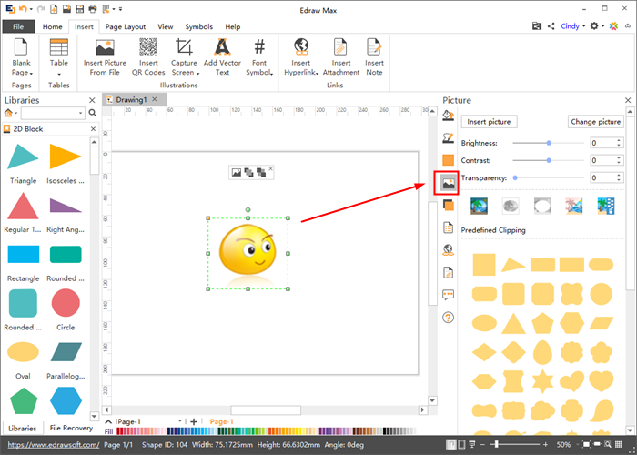Expand the Blank Page dropdown

point(21,73)
